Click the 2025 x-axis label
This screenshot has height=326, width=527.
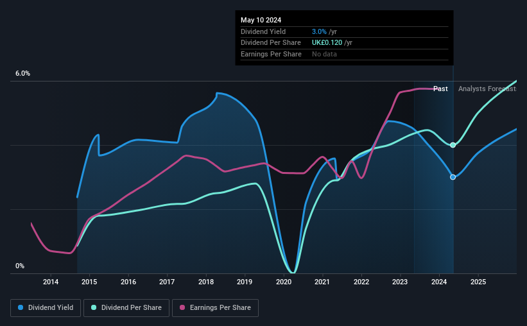478,282
